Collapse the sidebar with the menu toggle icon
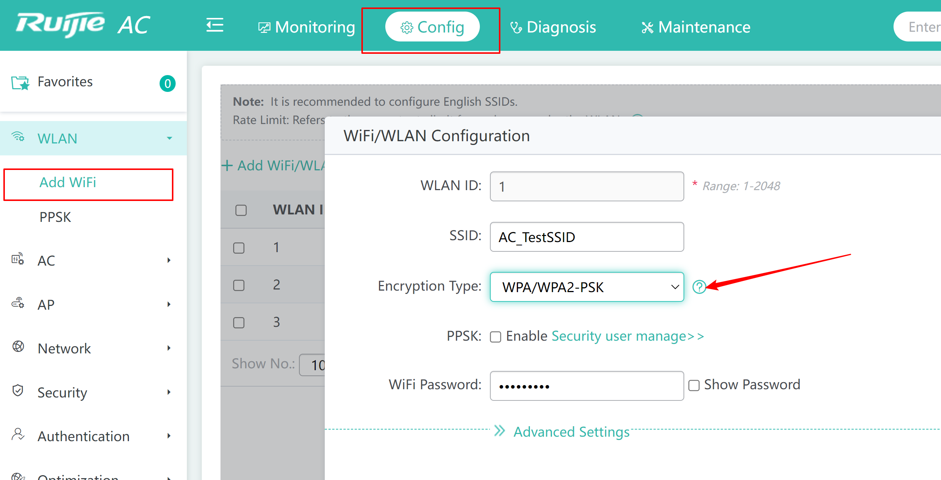 (x=215, y=25)
